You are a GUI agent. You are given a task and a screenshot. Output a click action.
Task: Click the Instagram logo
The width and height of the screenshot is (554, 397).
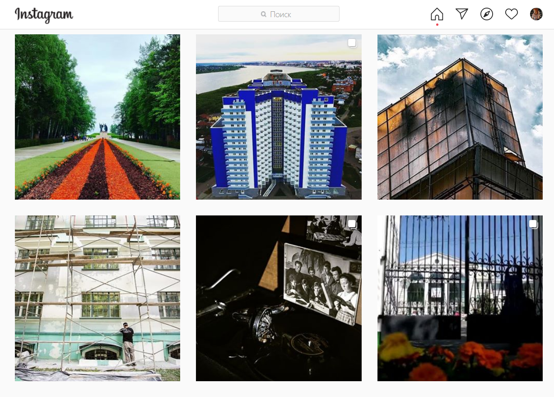pyautogui.click(x=44, y=14)
